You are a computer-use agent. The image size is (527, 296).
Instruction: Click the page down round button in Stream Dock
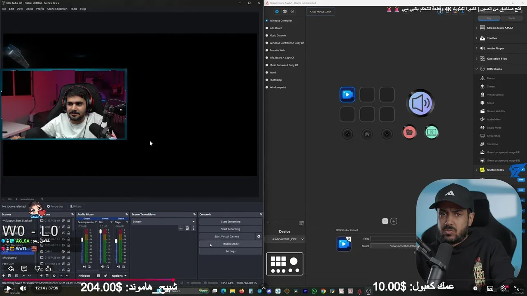point(387,134)
